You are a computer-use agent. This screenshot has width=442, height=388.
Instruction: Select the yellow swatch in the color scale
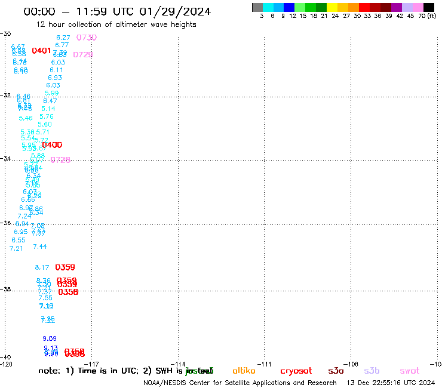(332, 7)
